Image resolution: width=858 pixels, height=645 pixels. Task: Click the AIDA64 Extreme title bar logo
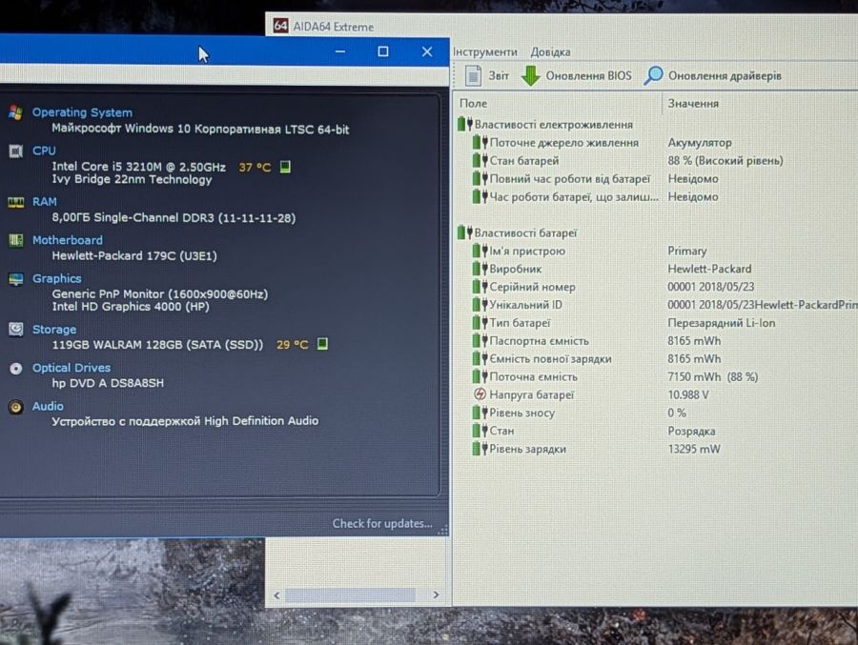(x=280, y=25)
